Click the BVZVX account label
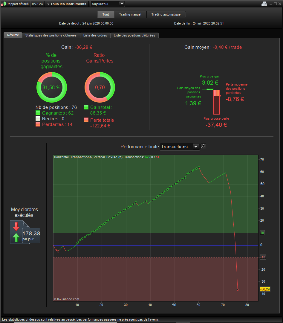Screen dimensions: 283x323 point(37,4)
